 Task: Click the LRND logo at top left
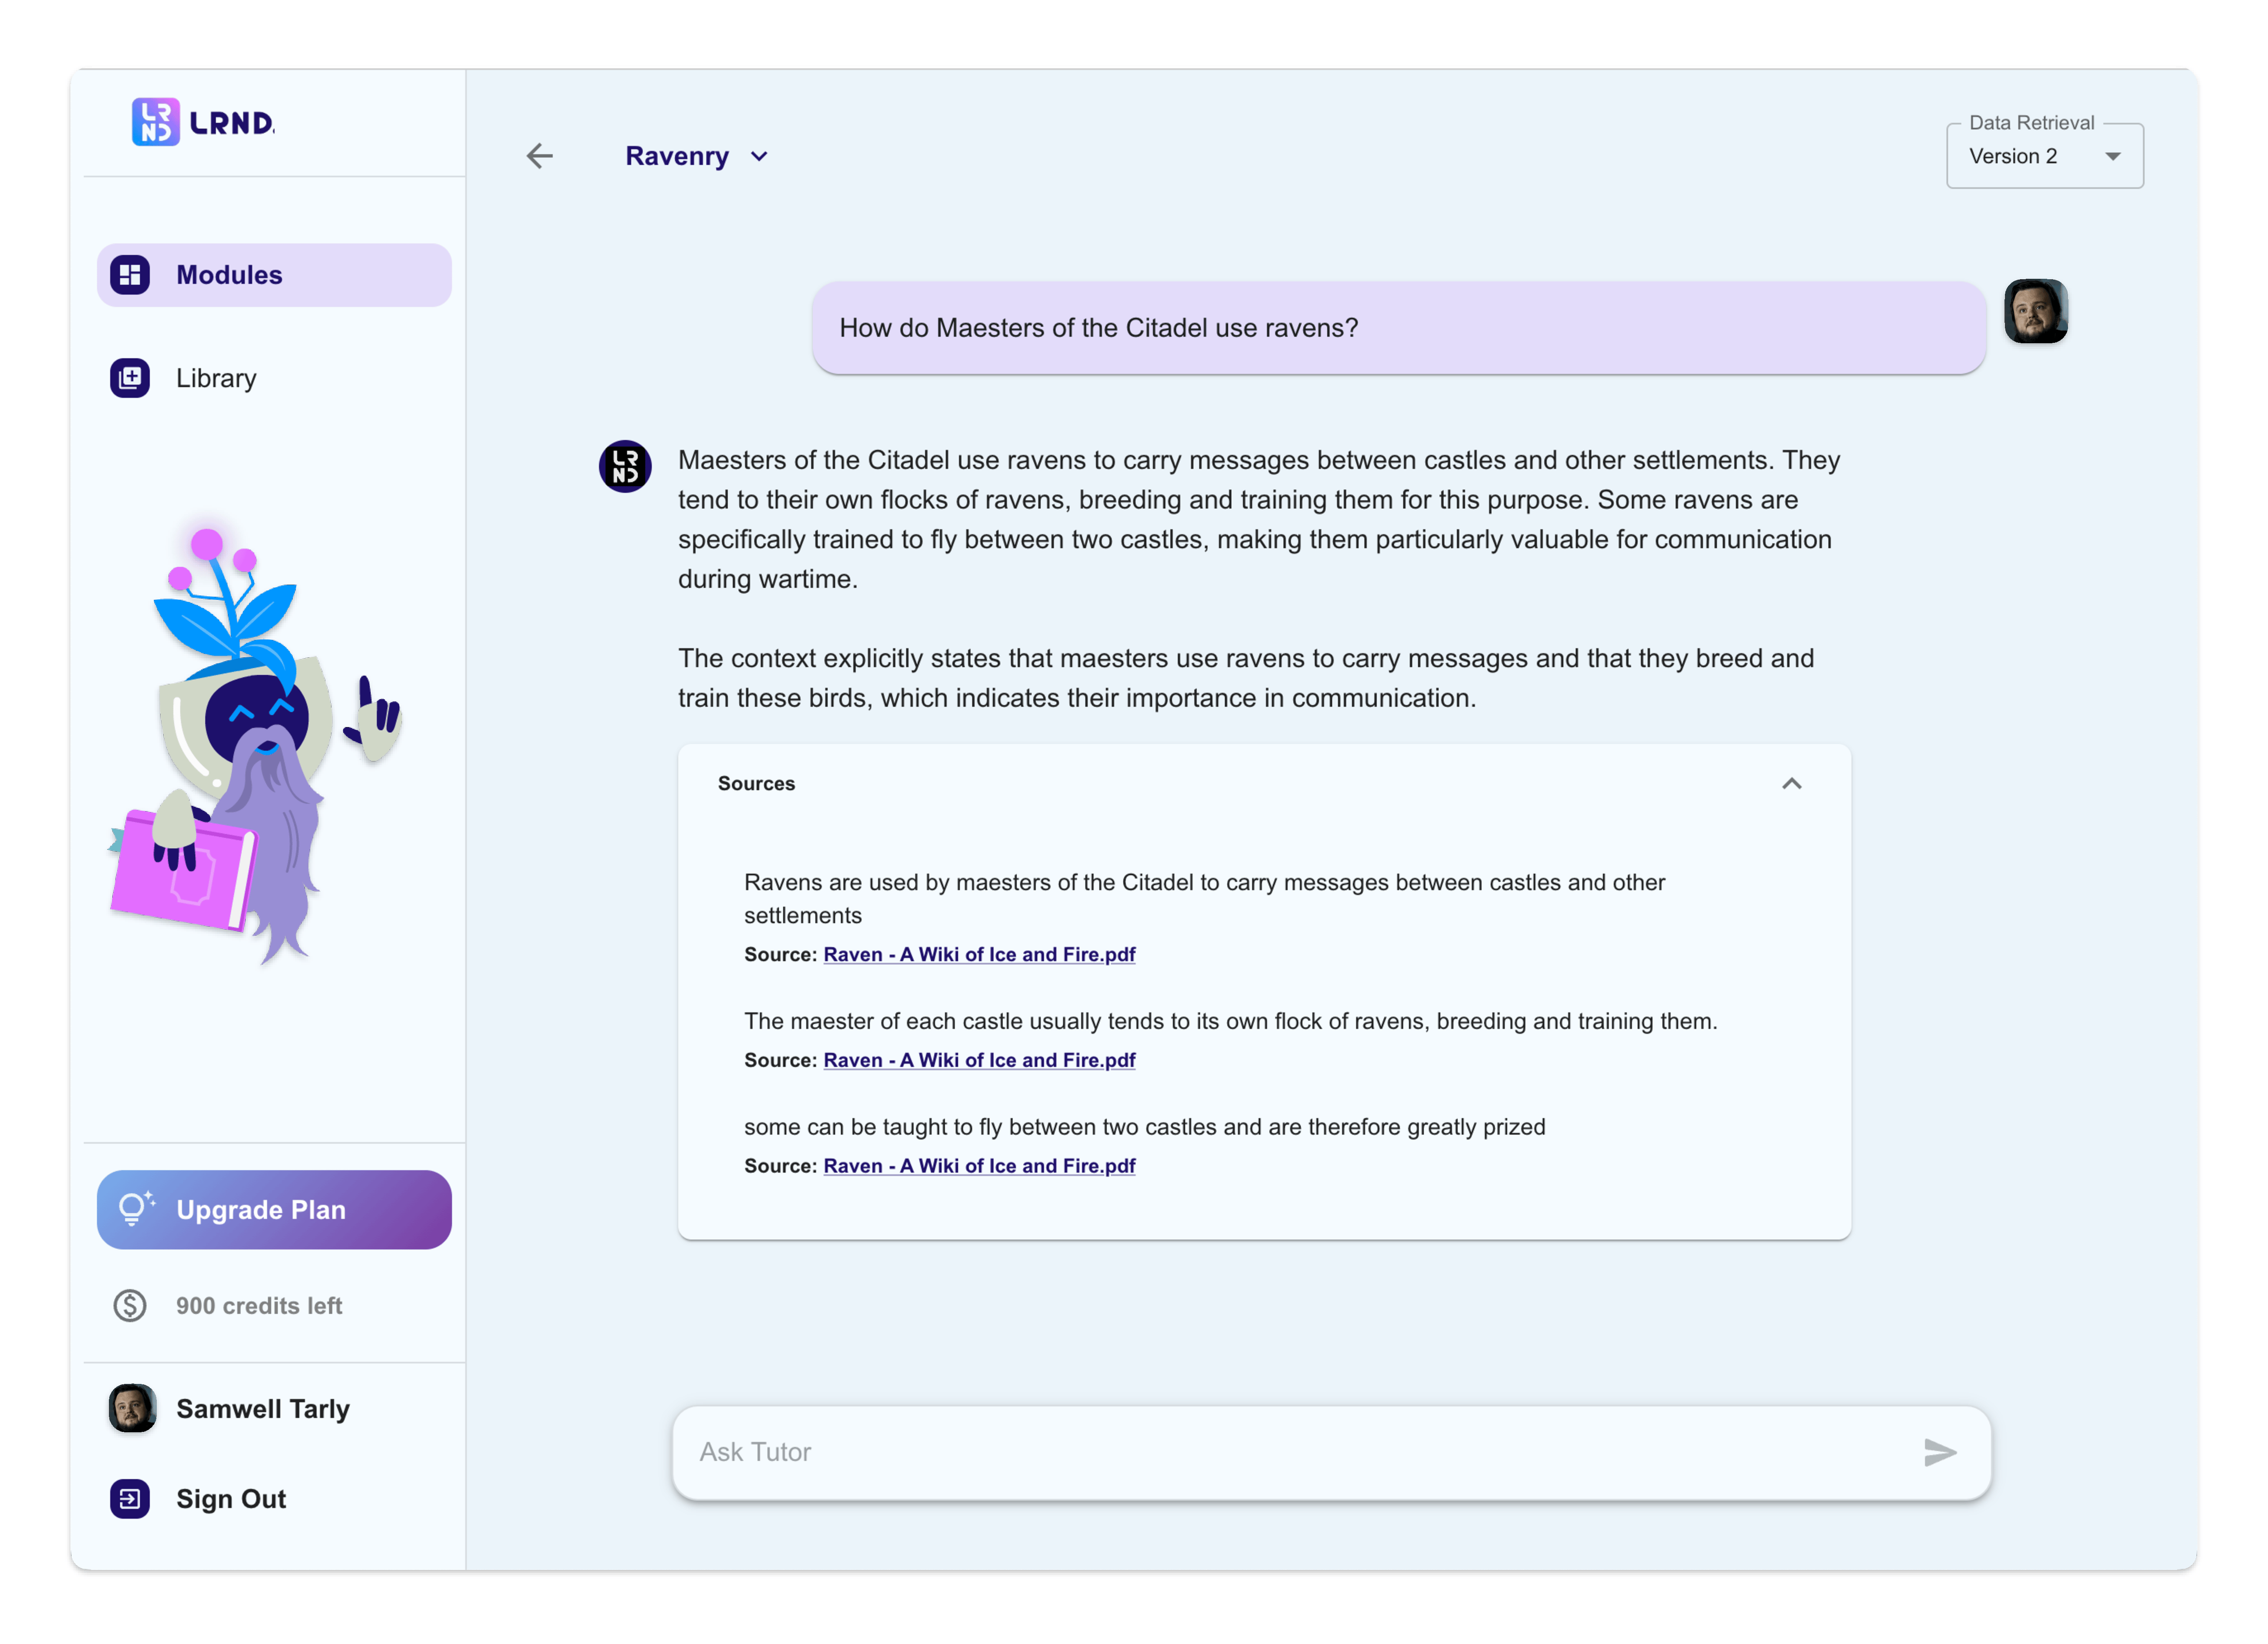tap(203, 122)
